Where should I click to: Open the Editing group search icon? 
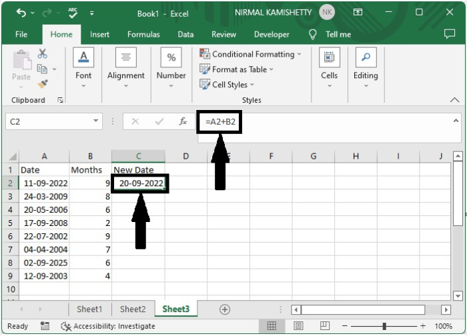pos(366,57)
